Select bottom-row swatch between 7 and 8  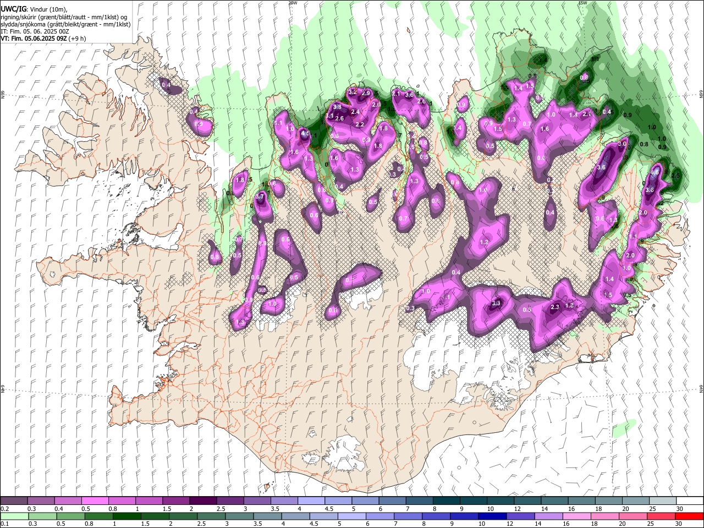coord(408,516)
